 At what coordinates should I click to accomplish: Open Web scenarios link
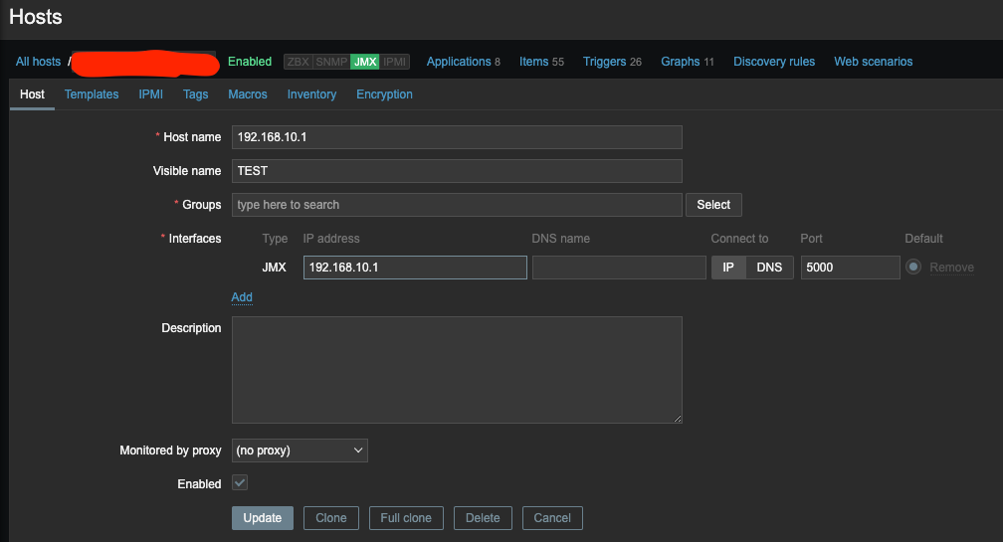click(874, 62)
